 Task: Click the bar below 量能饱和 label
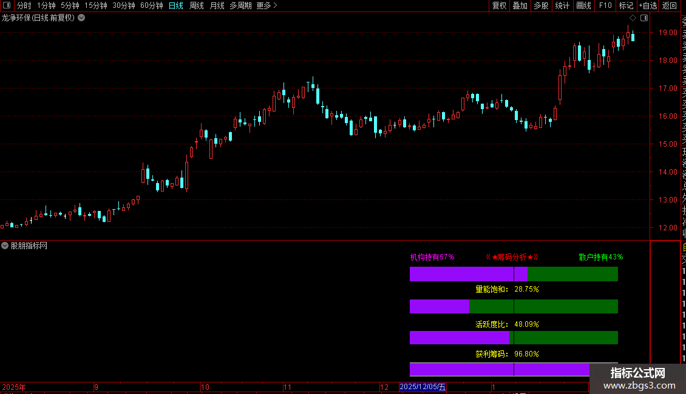514,306
